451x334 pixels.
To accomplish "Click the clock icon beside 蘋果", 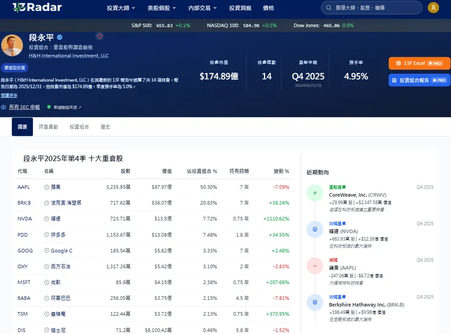I will pyautogui.click(x=46, y=187).
